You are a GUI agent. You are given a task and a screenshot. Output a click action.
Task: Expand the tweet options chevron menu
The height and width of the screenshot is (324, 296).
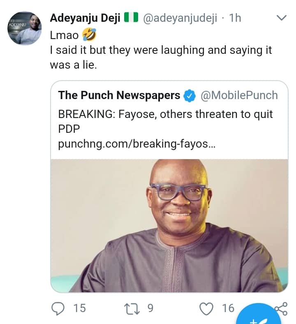(282, 18)
